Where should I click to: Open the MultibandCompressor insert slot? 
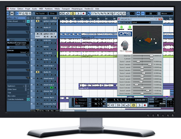18,44
